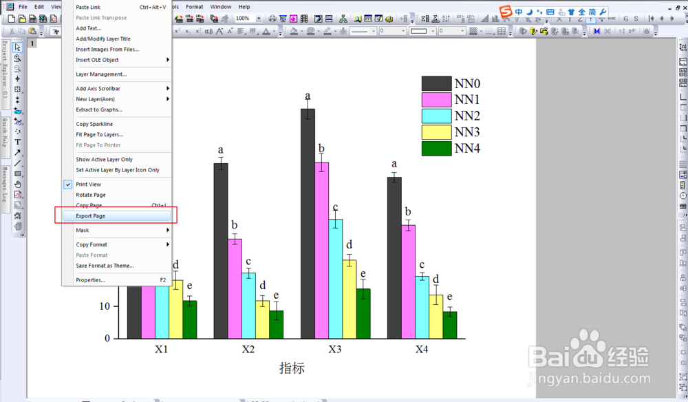Screen dimensions: 688x402
Task: Click the 指标 axis title text
Action: [x=292, y=368]
